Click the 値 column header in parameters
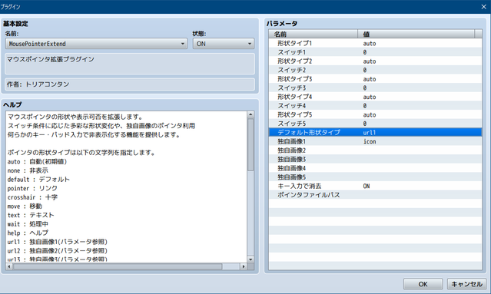This screenshot has height=294, width=491. pyautogui.click(x=416, y=34)
